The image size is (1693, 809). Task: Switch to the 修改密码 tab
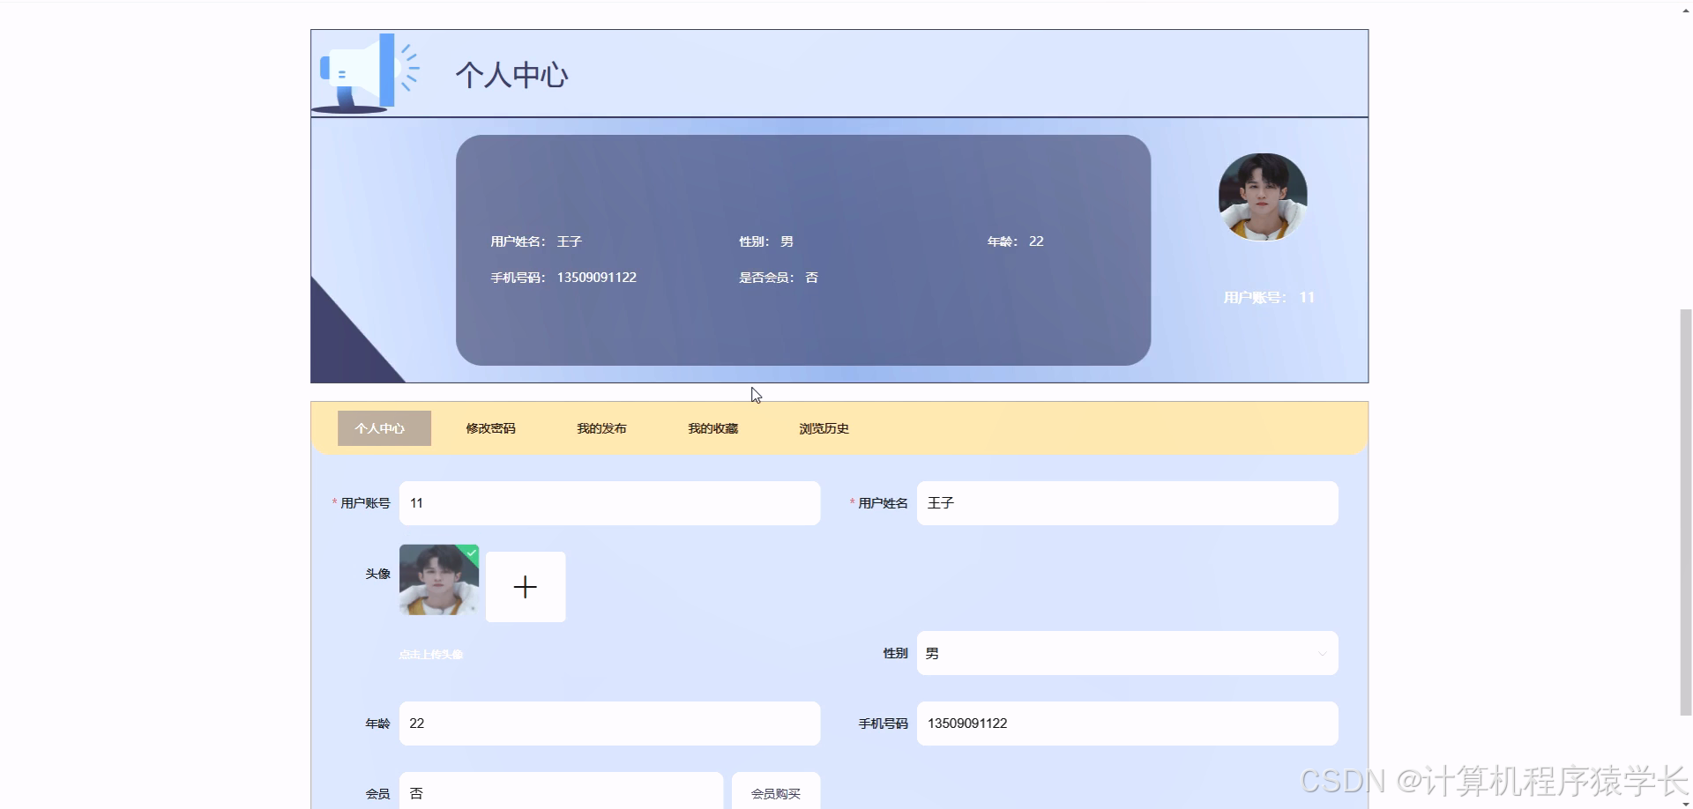(490, 427)
